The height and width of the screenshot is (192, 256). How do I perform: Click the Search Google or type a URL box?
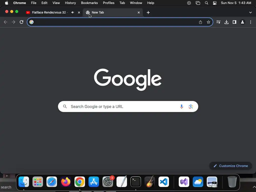click(128, 106)
